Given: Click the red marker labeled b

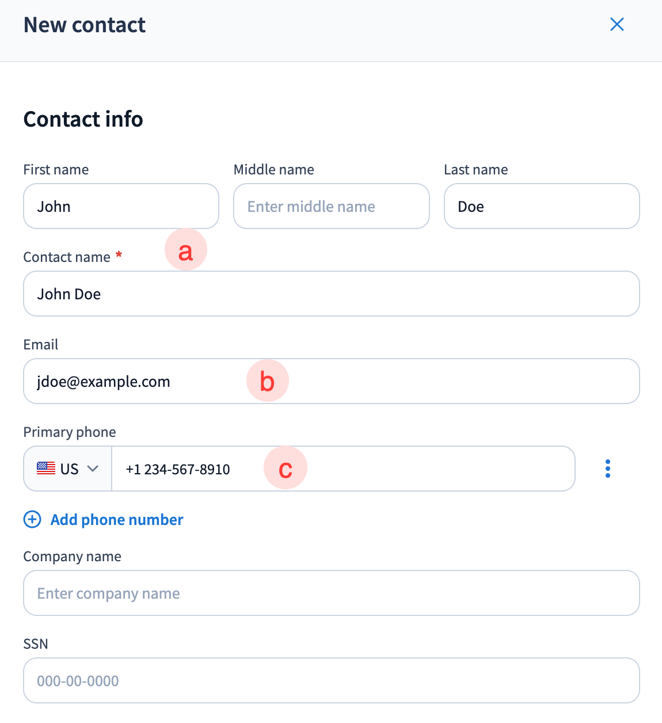Looking at the screenshot, I should click(267, 381).
